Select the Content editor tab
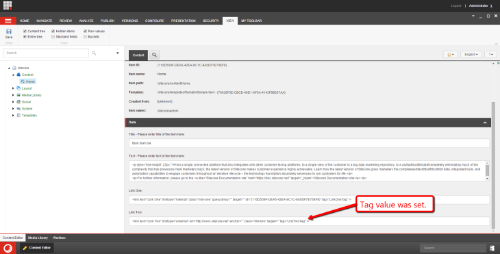 click(x=138, y=55)
